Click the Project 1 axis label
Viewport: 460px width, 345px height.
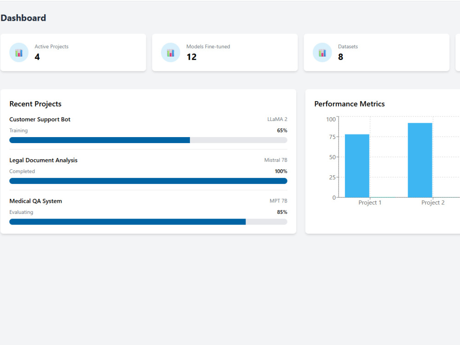pos(370,203)
